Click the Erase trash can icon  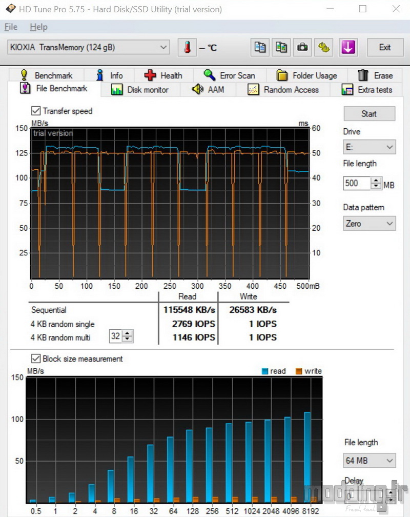coord(363,75)
